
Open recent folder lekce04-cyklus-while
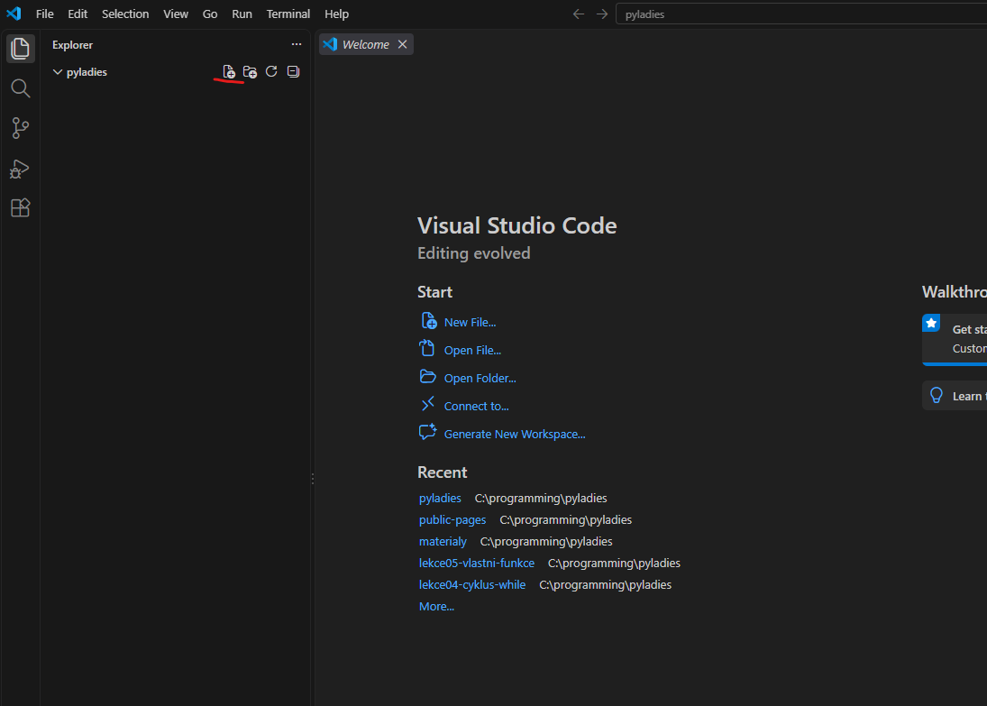472,584
